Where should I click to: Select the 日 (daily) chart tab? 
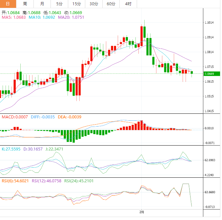coord(8,4)
